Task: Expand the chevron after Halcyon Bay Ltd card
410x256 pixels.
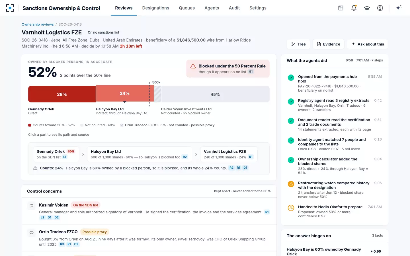Action: [196, 154]
